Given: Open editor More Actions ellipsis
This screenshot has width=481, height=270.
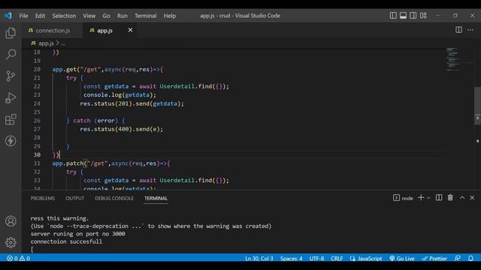Looking at the screenshot, I should pyautogui.click(x=470, y=30).
